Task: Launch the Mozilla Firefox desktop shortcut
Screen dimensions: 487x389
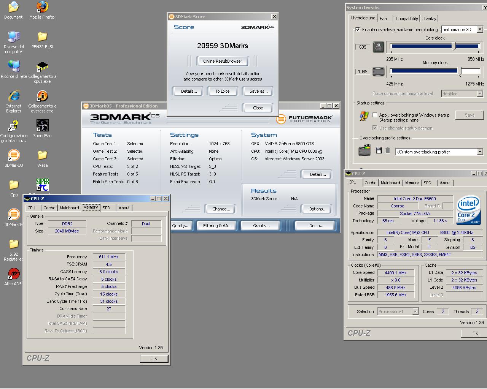Action: point(42,10)
